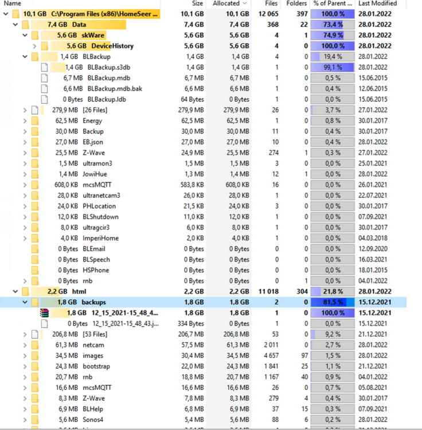The image size is (422, 430).
Task: Click the 21,8 % bar for html
Action: click(333, 291)
